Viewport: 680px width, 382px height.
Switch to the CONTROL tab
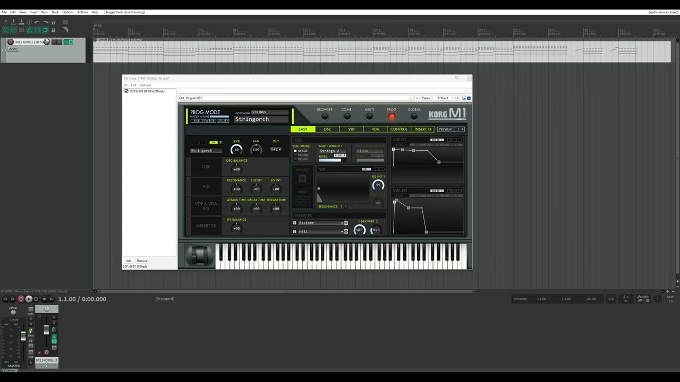point(399,129)
